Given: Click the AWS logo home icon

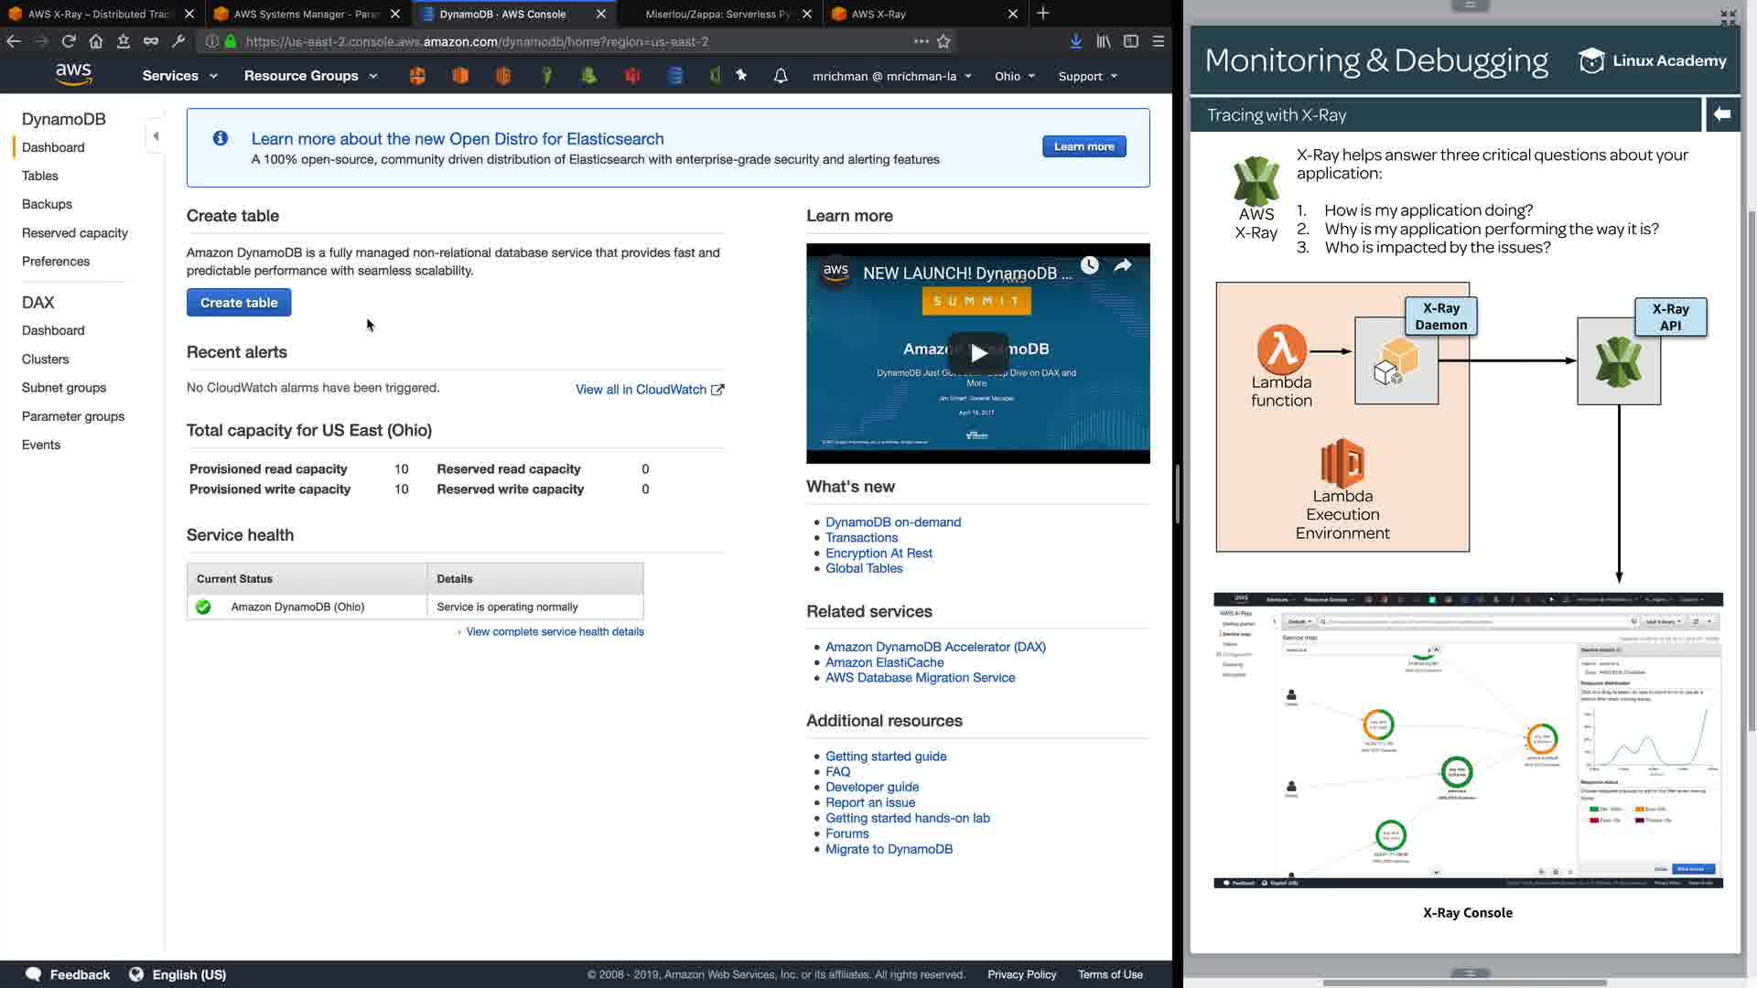Looking at the screenshot, I should click(73, 74).
